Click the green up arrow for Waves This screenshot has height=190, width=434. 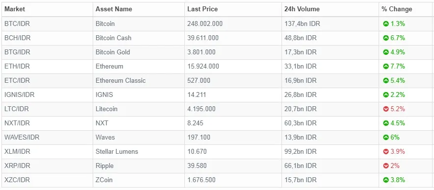[386, 137]
